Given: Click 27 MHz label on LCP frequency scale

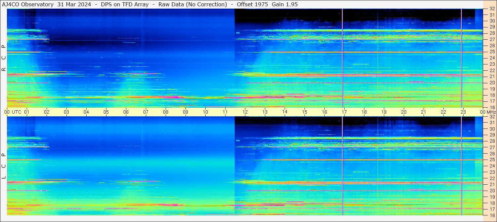Looking at the screenshot, I should pos(492,147).
